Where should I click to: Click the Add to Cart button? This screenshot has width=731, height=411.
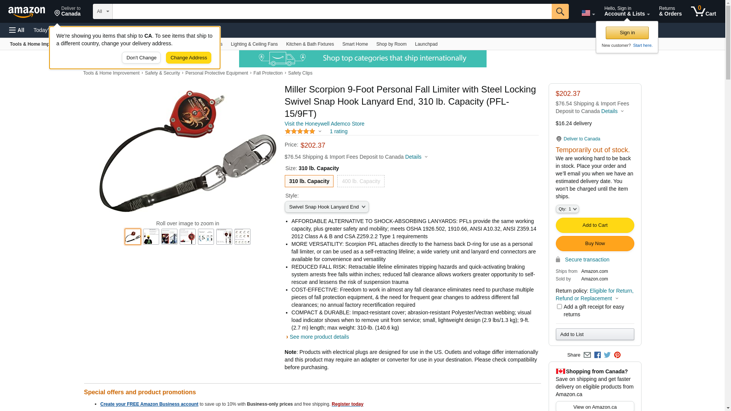tap(595, 225)
